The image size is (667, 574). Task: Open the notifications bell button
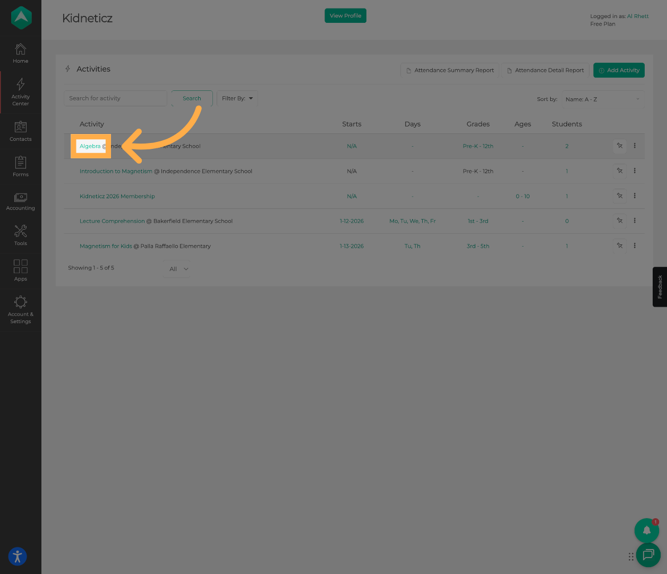tap(647, 530)
